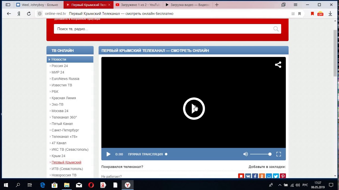
Task: Open the 'Телеканал «78»' channel link
Action: pos(64,136)
